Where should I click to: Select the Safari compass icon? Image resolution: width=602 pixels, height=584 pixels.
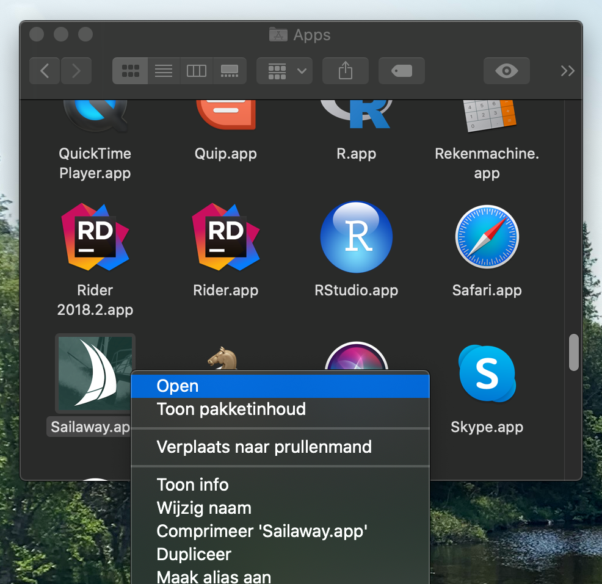pyautogui.click(x=487, y=237)
